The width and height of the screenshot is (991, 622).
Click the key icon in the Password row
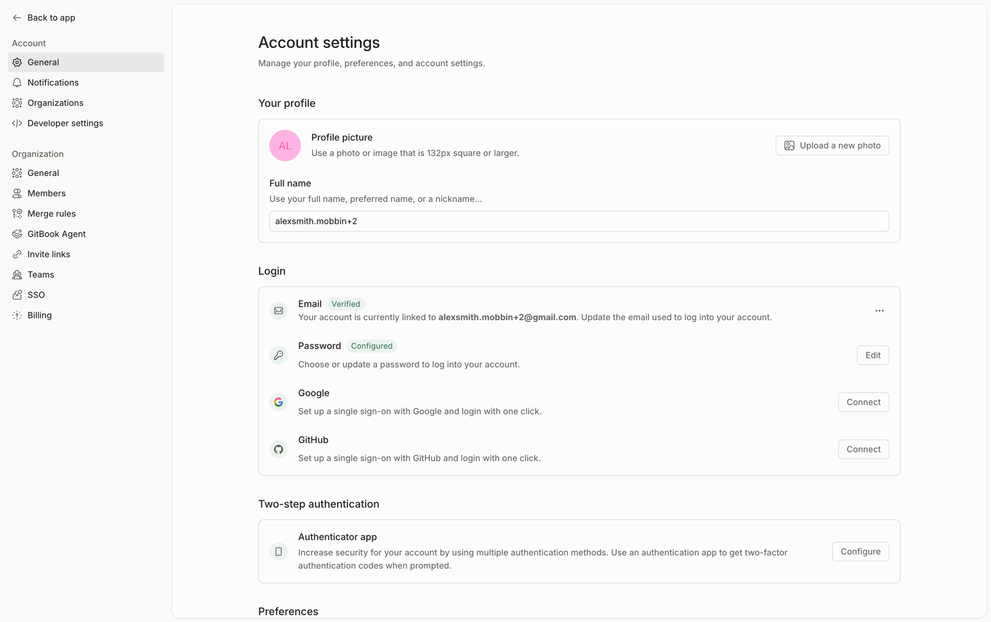279,355
